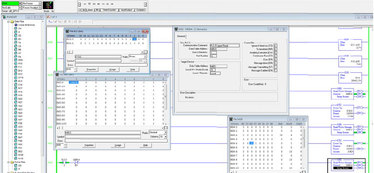This screenshot has width=374, height=173.
Task: Click the online ladder animation icon
Action: [x=49, y=5]
